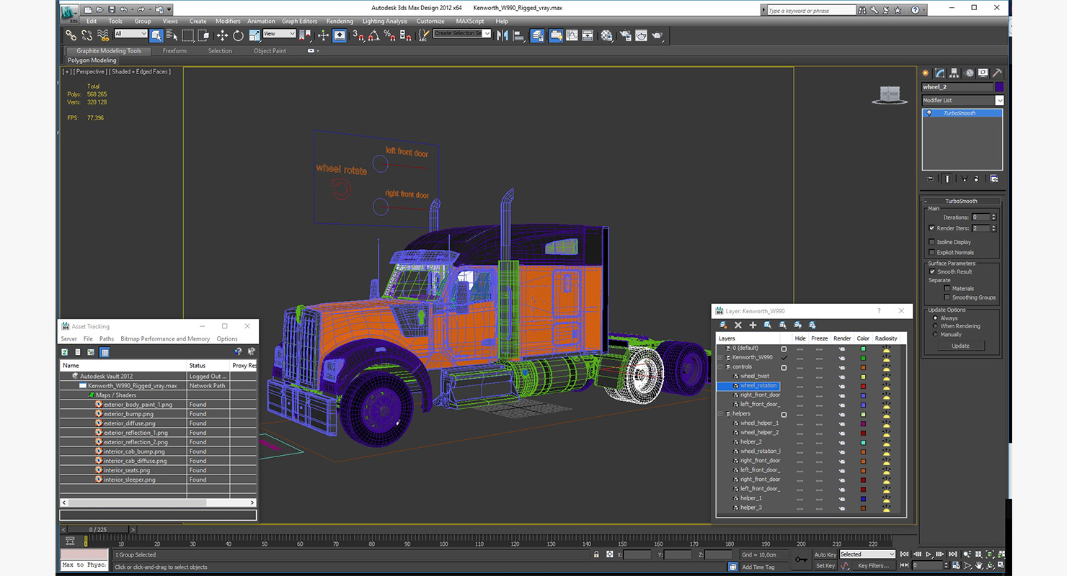This screenshot has width=1067, height=576.
Task: Select the Link tool in main toolbar
Action: [x=71, y=35]
